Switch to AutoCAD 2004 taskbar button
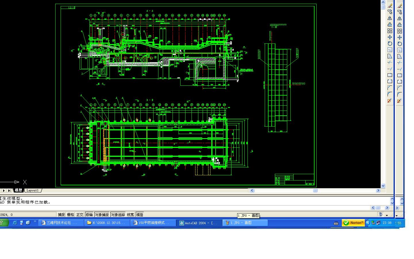 point(199,223)
